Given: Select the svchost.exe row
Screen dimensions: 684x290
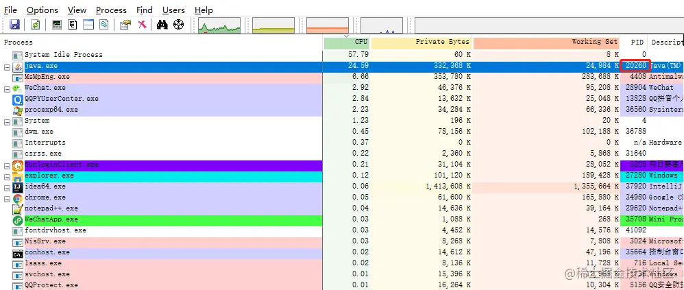Looking at the screenshot, I should 342,274.
